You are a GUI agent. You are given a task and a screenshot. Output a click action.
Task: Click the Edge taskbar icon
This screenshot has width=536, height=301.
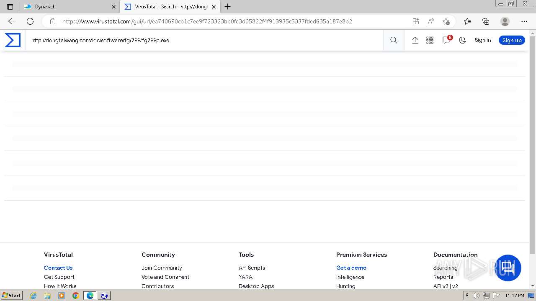pyautogui.click(x=90, y=296)
